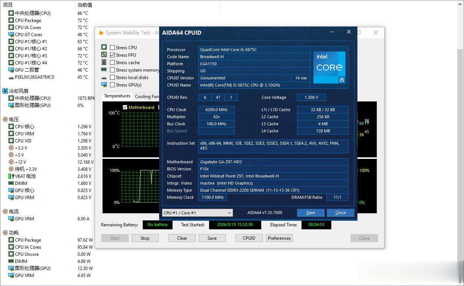The width and height of the screenshot is (464, 286).
Task: Click the Core Voltage value 1.308 V
Action: click(312, 97)
